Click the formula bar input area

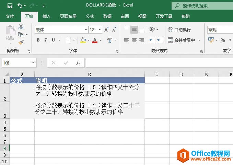tap(160, 63)
